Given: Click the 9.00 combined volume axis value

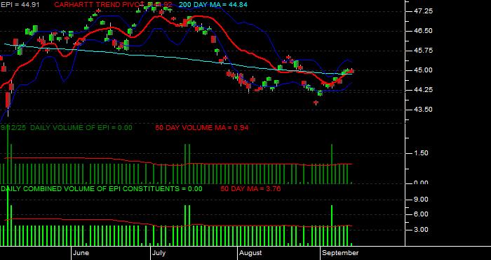Looking at the screenshot, I should [421, 200].
